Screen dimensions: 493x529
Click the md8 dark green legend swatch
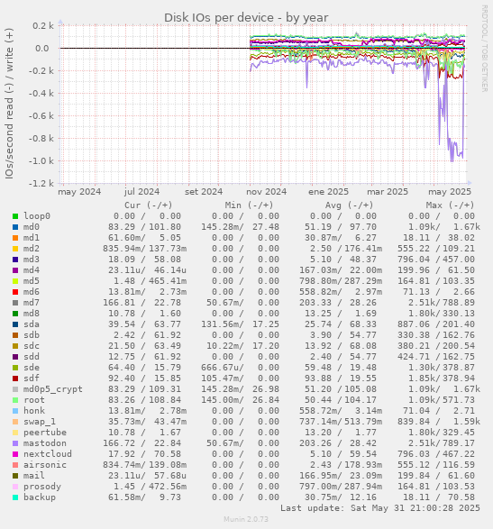point(15,314)
